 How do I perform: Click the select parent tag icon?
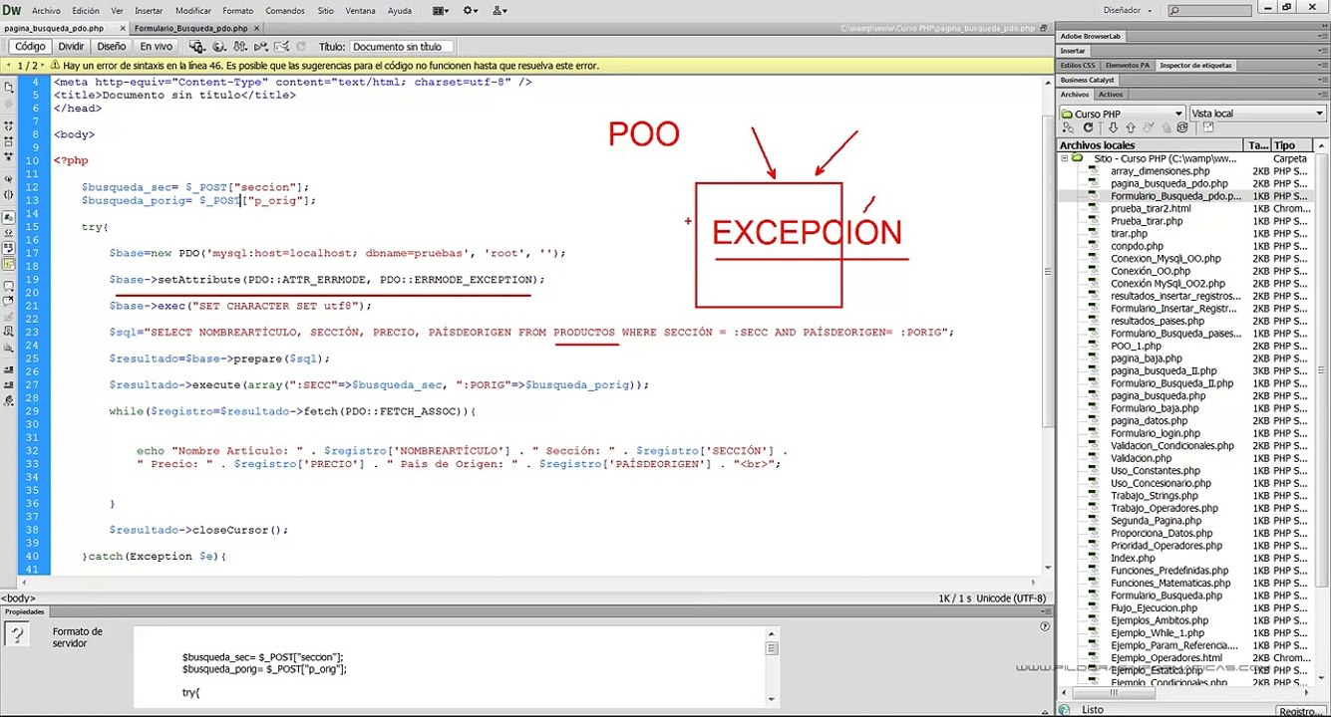click(x=9, y=178)
